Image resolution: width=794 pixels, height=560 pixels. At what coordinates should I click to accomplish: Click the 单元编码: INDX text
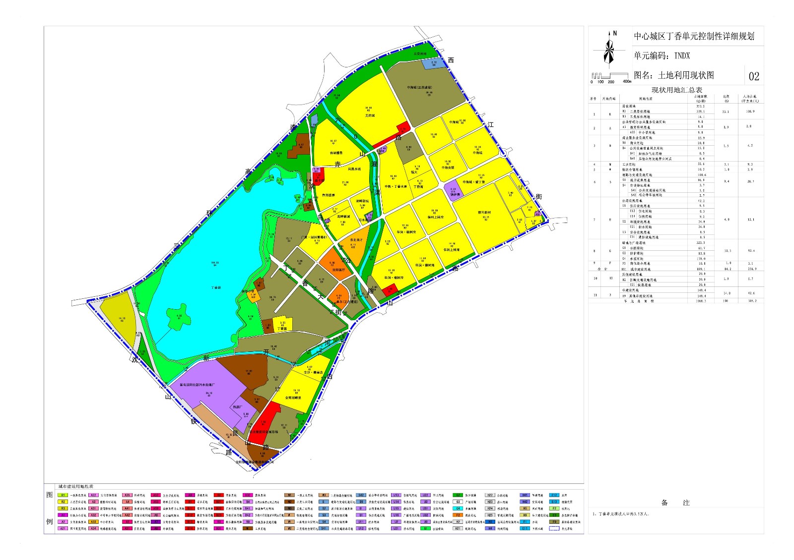pos(662,56)
